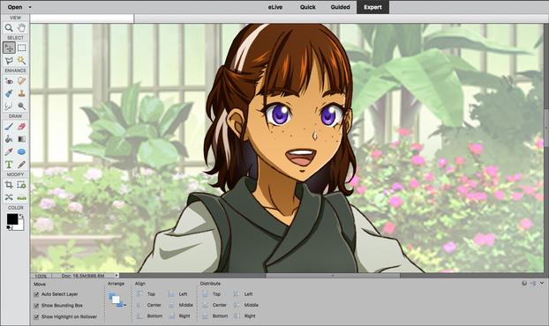
Task: Open the Open button dropdown arrow
Action: (x=30, y=7)
